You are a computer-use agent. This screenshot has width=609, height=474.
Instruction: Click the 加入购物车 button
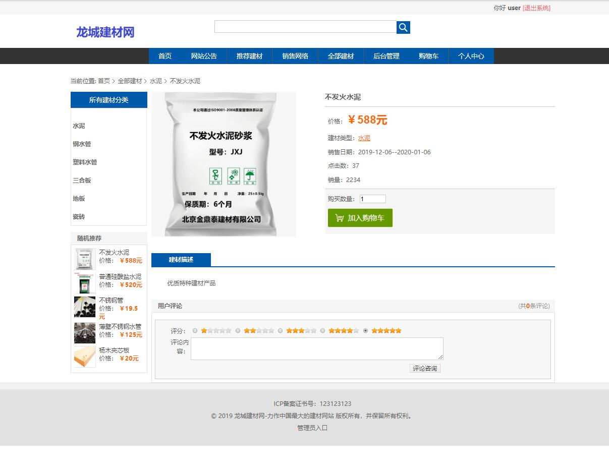click(x=360, y=218)
